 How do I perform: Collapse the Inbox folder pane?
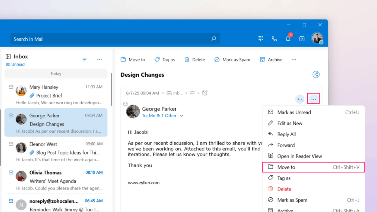[x=8, y=57]
